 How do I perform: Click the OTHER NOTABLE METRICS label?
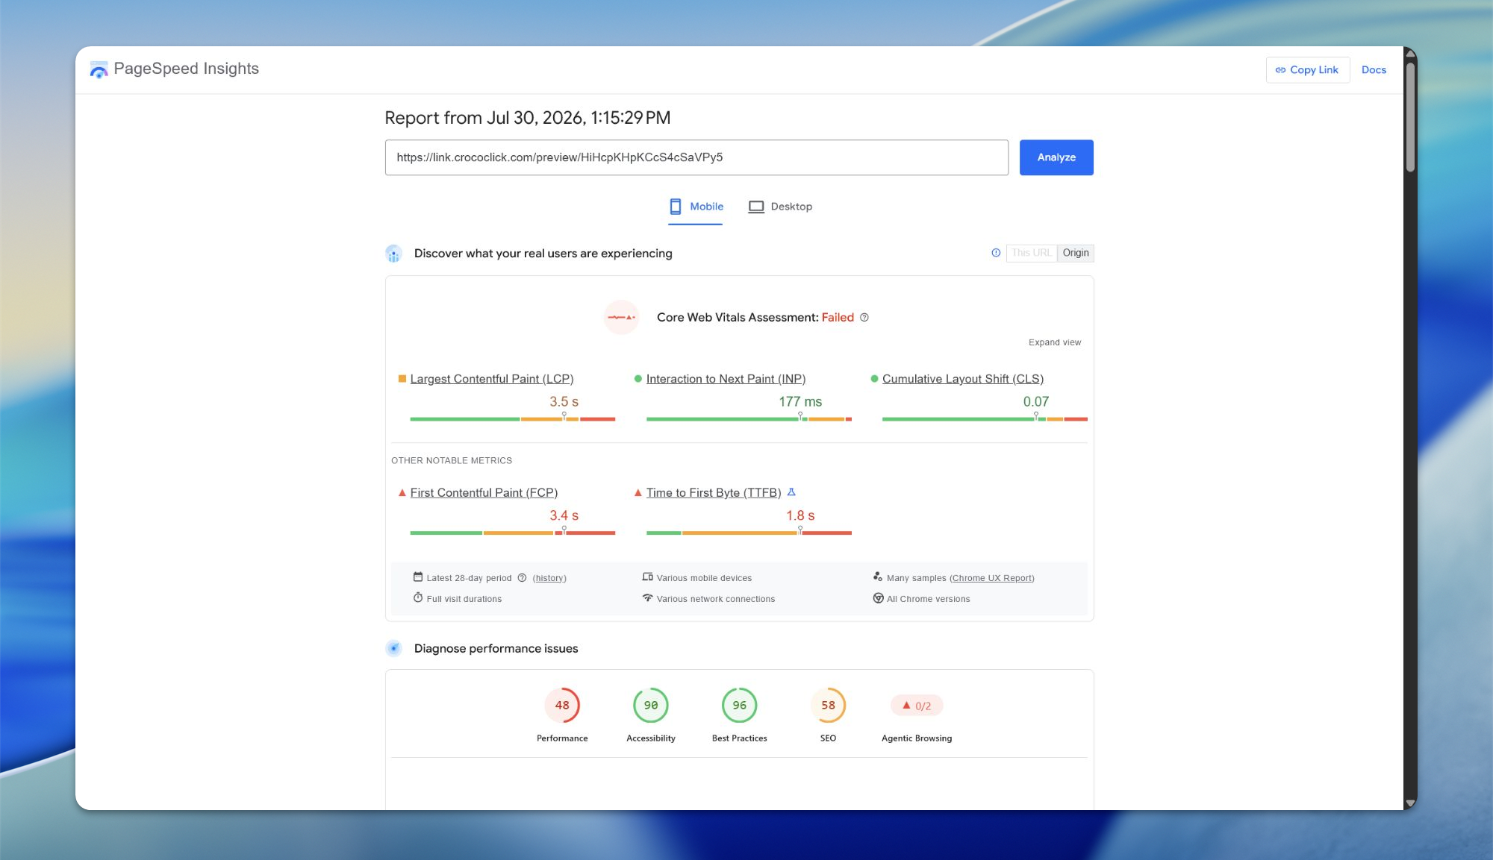tap(452, 461)
